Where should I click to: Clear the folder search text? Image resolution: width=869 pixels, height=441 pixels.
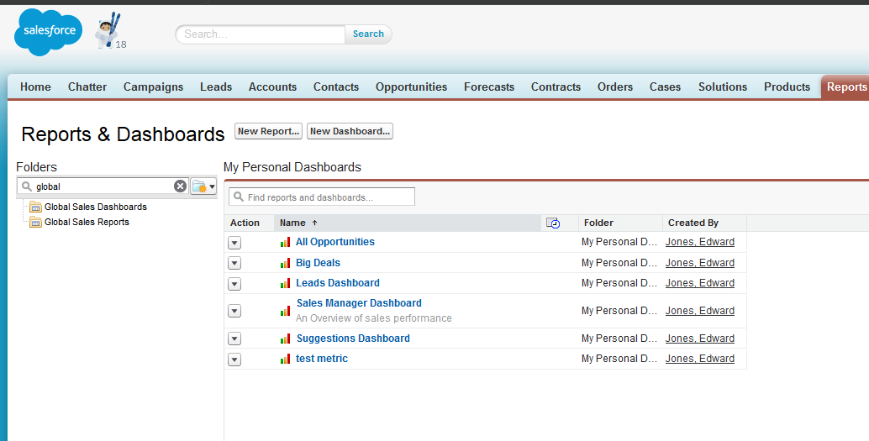[x=180, y=186]
